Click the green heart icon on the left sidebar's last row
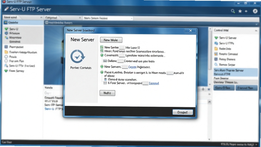The image size is (261, 147). tap(6, 71)
